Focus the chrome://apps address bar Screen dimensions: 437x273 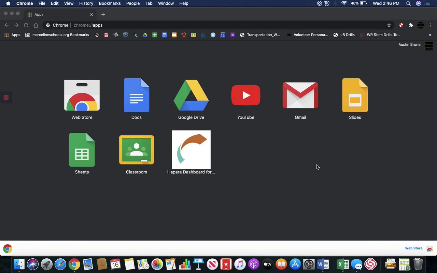coord(218,25)
